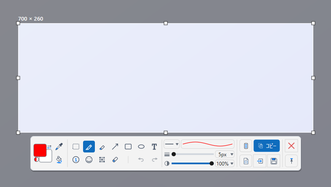The height and width of the screenshot is (187, 331).
Task: Click the undo arrow
Action: point(141,160)
